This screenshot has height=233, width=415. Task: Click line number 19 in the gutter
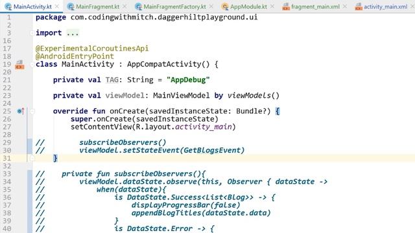click(x=7, y=64)
